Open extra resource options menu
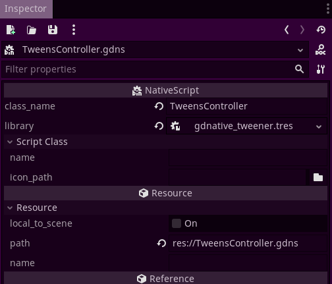The width and height of the screenshot is (332, 284). pos(74,30)
